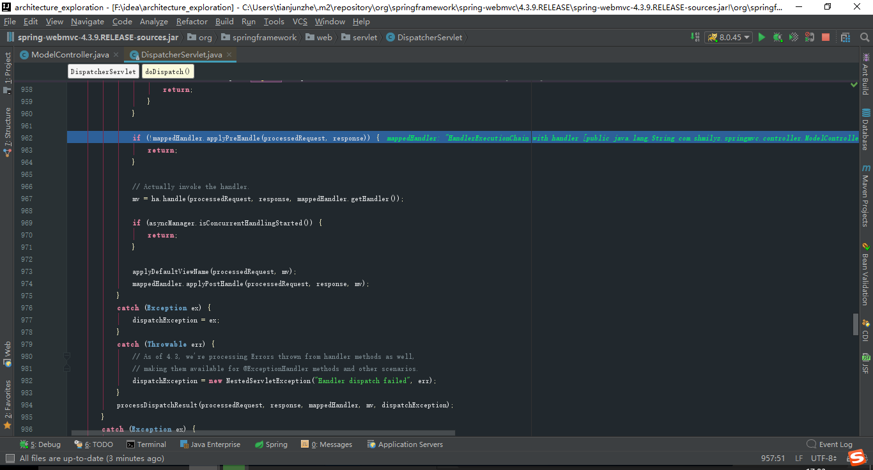Switch to the ModelController.java tab
This screenshot has width=873, height=470.
[68, 55]
